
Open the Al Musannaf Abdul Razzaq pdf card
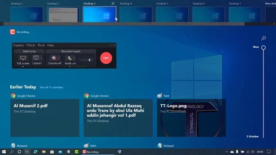[118, 118]
